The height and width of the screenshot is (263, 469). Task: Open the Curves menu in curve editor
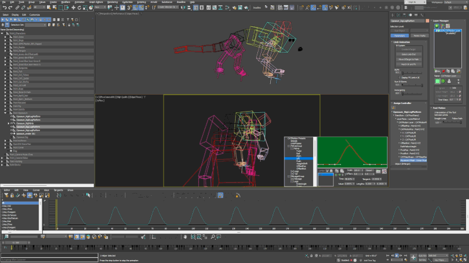[36, 191]
